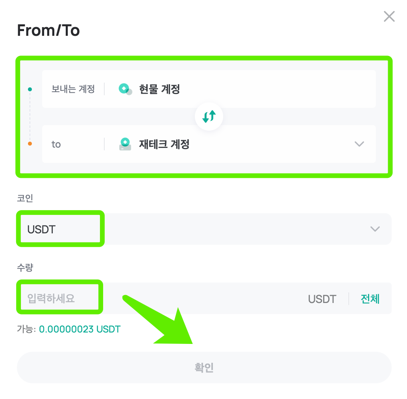Click the USDT unit in amount field

(322, 299)
